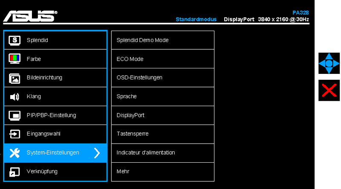Click the Klang speaker icon

coord(14,97)
